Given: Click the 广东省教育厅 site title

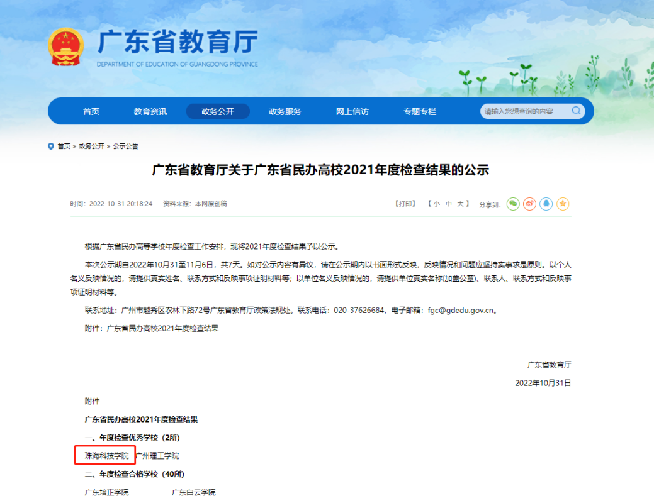Looking at the screenshot, I should 178,41.
